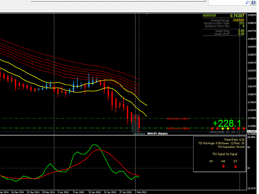
Task: Click the 0.76387 price in info panel
Action: 237,16
